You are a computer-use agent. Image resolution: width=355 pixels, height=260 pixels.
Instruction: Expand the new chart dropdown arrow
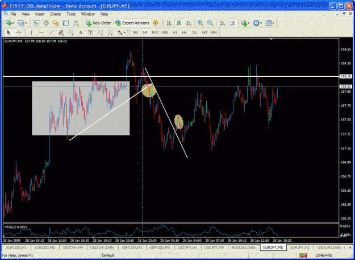point(14,23)
